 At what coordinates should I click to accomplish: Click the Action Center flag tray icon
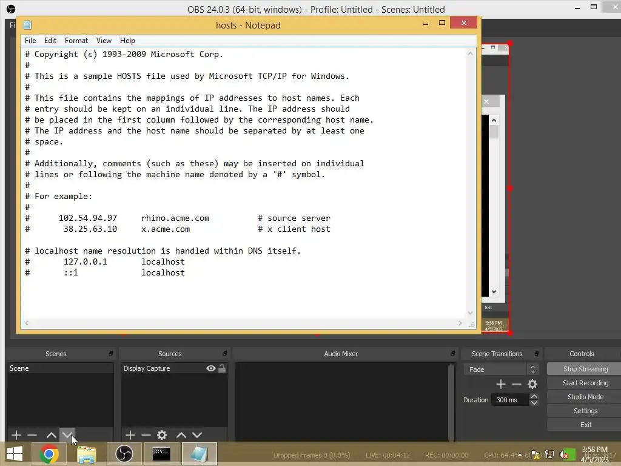pyautogui.click(x=535, y=454)
